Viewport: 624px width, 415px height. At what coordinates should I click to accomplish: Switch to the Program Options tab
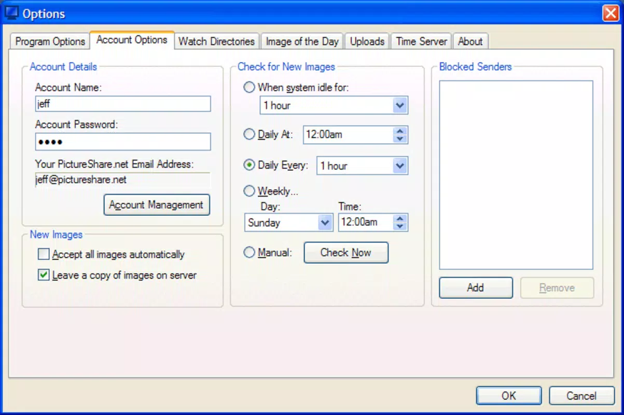[x=50, y=41]
